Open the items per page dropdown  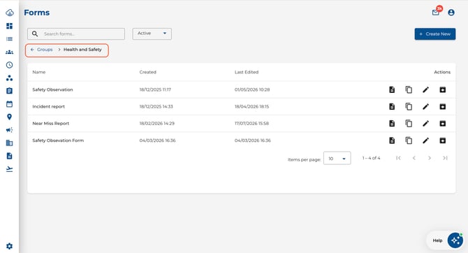(337, 159)
